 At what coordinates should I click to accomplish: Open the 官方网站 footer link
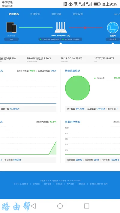point(36,184)
